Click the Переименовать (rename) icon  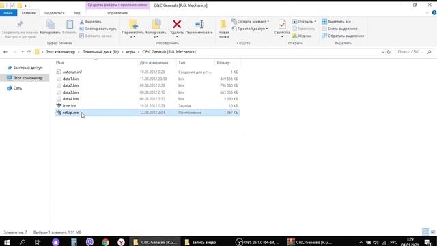pos(199,27)
